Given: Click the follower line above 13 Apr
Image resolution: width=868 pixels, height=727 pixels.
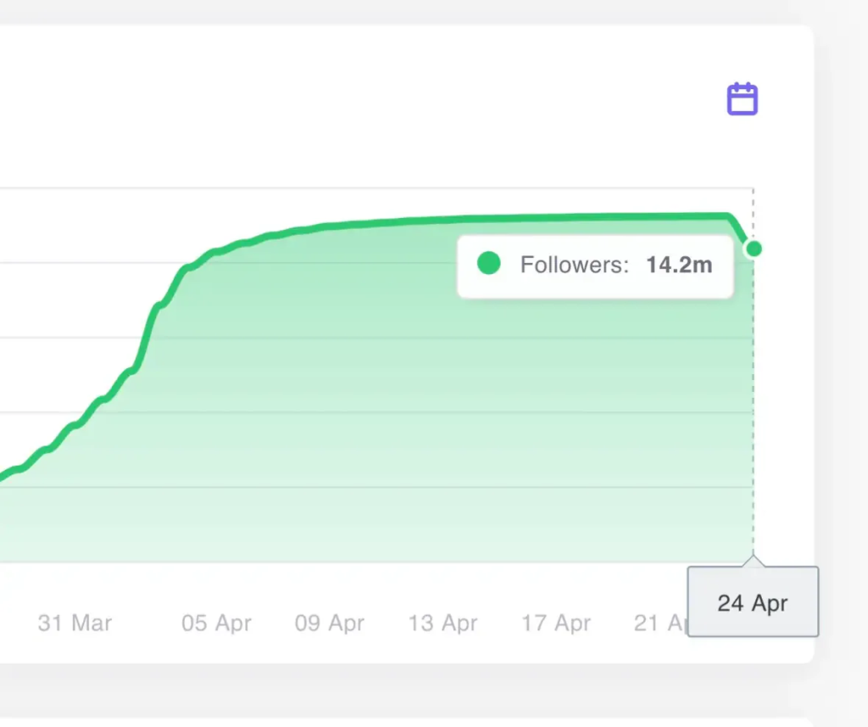Looking at the screenshot, I should tap(442, 220).
